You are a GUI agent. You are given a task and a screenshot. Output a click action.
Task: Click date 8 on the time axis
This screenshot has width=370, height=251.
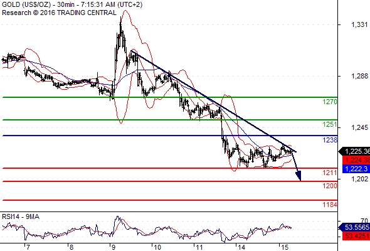pyautogui.click(x=71, y=247)
